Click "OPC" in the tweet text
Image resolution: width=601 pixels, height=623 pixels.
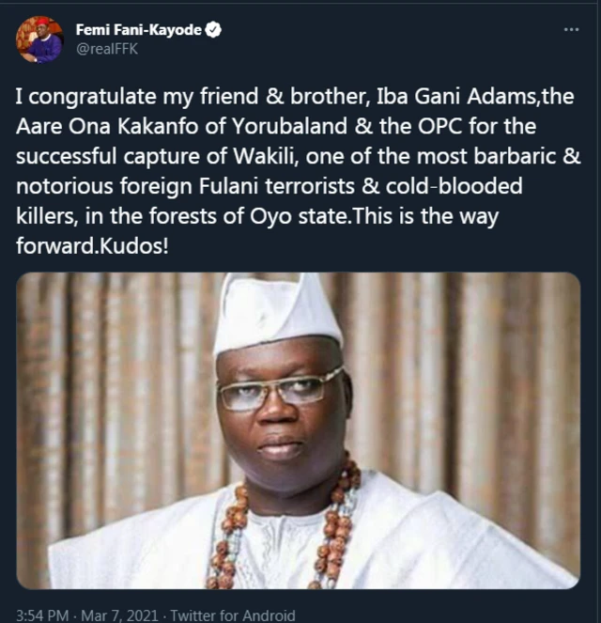point(463,127)
